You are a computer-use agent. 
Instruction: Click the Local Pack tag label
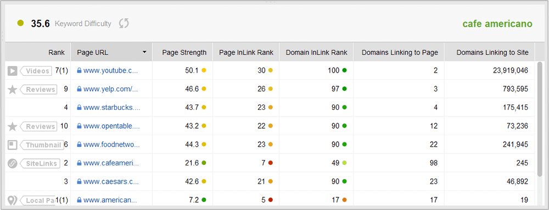(x=37, y=200)
